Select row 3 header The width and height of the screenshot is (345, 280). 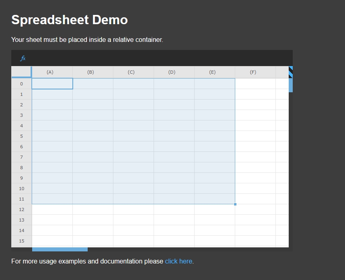tap(22, 115)
